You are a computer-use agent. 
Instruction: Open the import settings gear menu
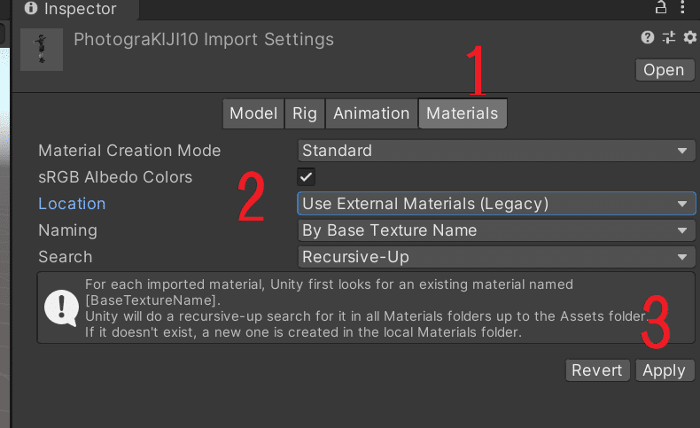(x=689, y=37)
